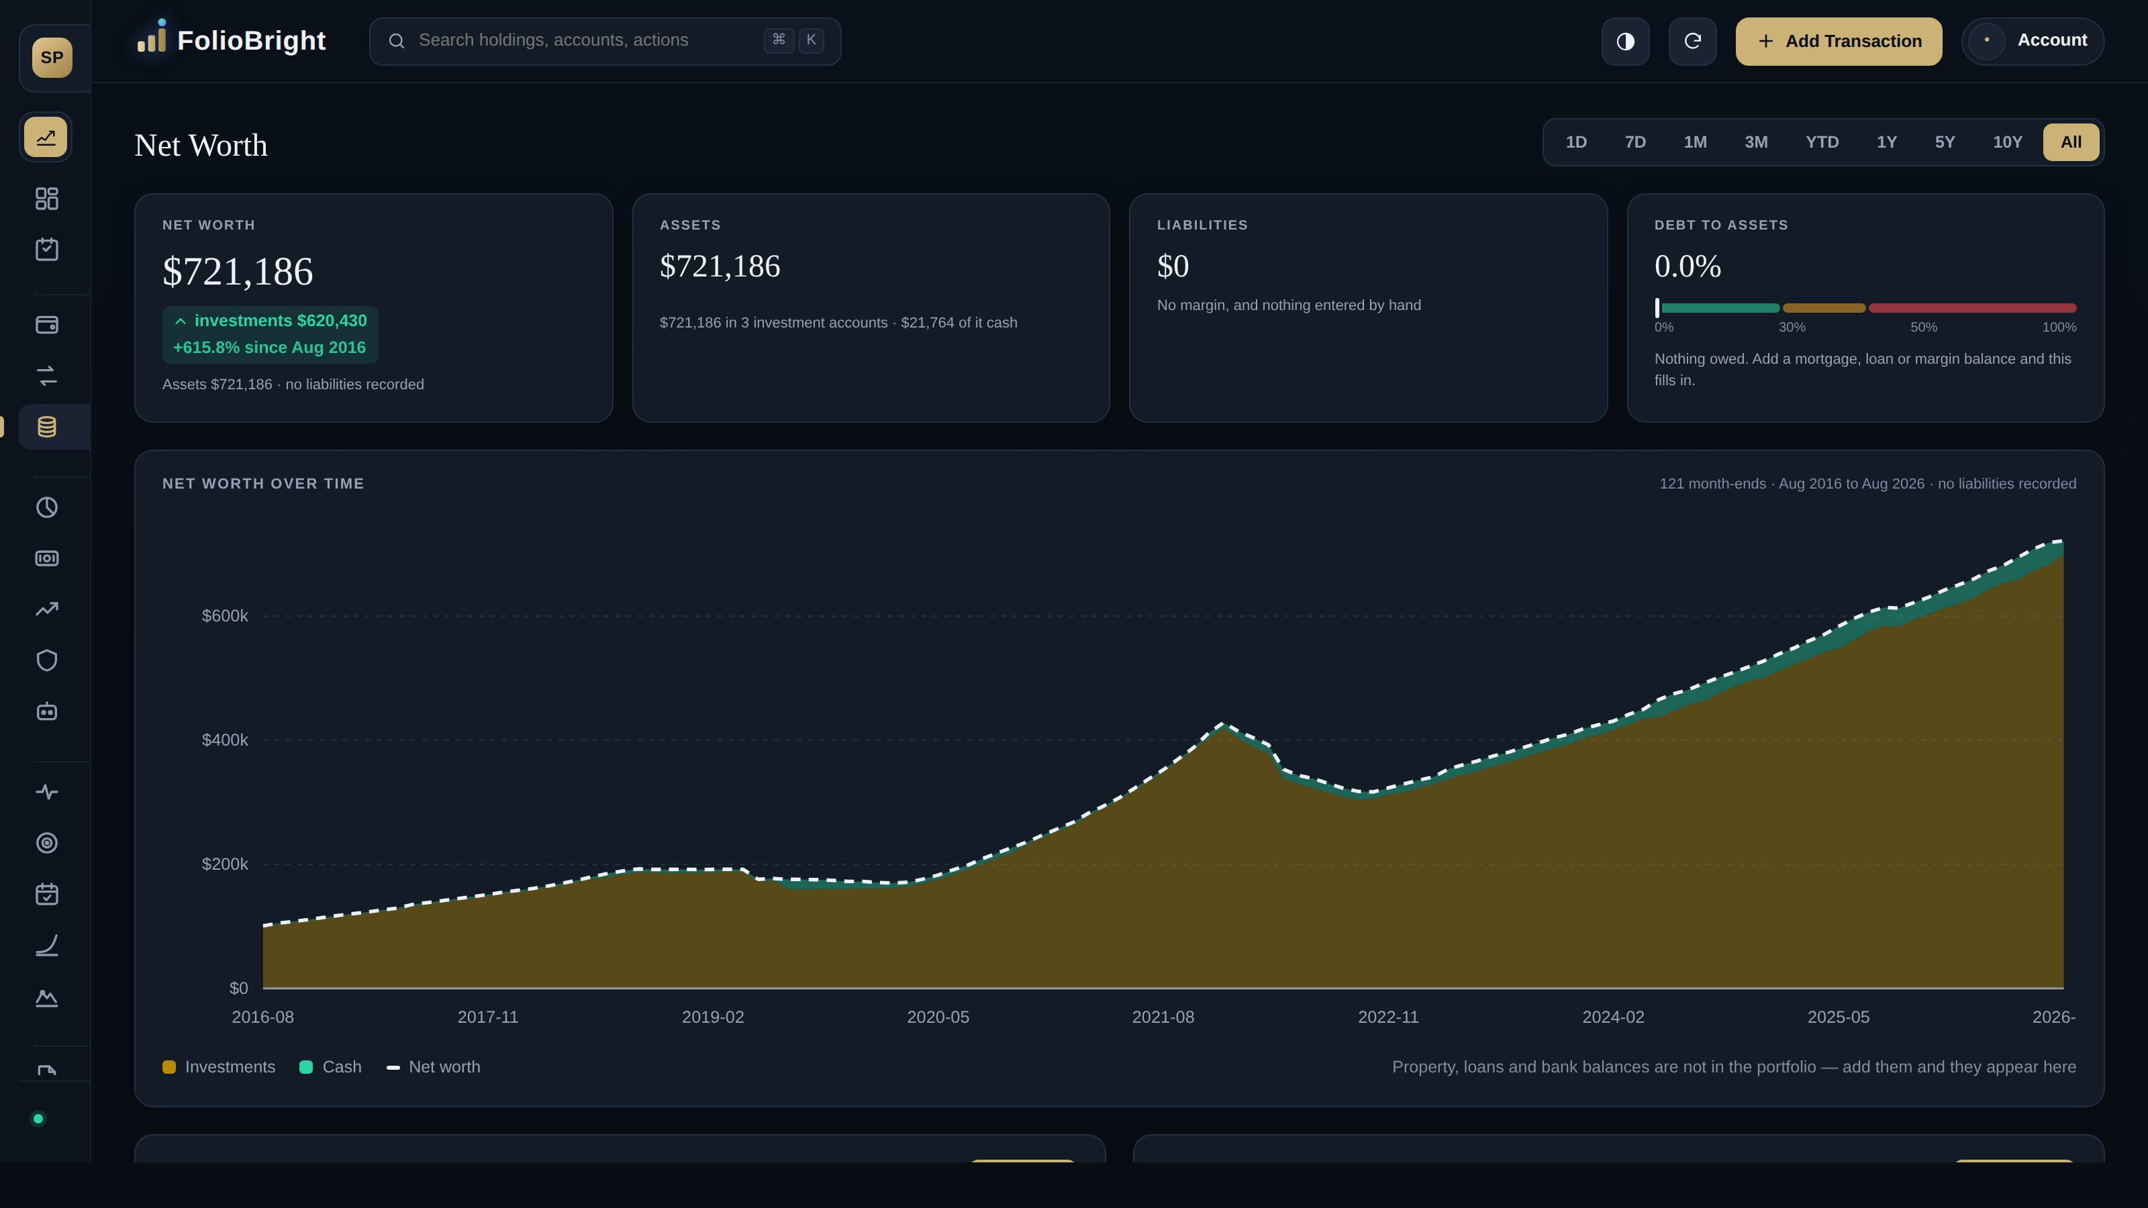
Task: Click the refresh icon in the header
Action: pos(1692,41)
